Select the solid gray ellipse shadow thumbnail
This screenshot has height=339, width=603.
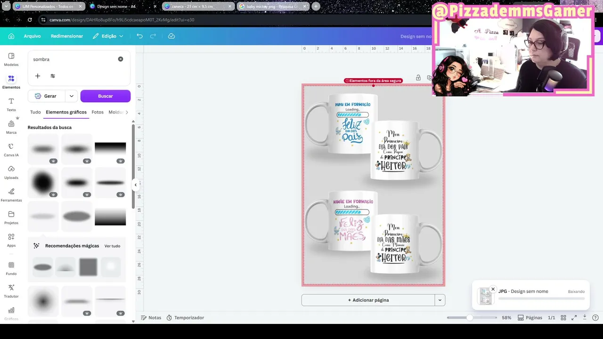(77, 217)
